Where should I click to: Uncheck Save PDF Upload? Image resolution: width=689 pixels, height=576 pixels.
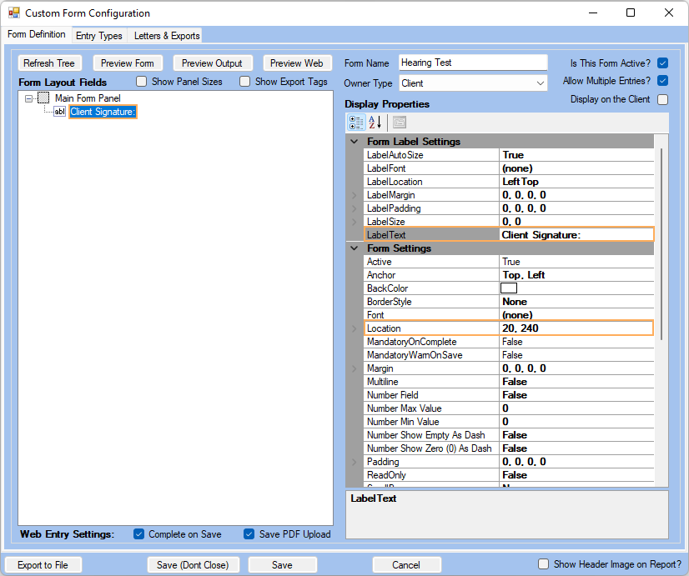coord(249,534)
